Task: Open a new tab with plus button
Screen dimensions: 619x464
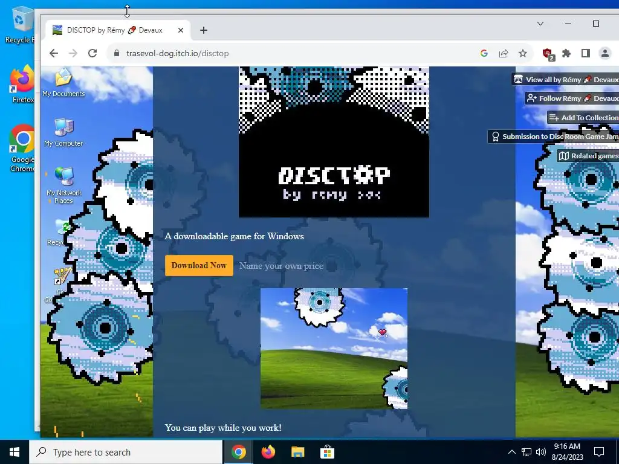Action: pyautogui.click(x=204, y=30)
